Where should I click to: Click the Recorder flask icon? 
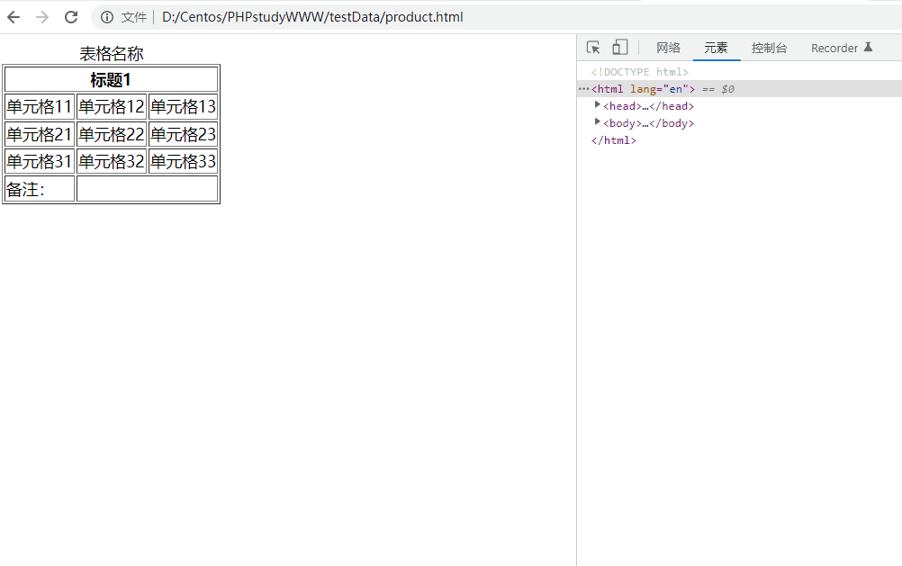[868, 47]
